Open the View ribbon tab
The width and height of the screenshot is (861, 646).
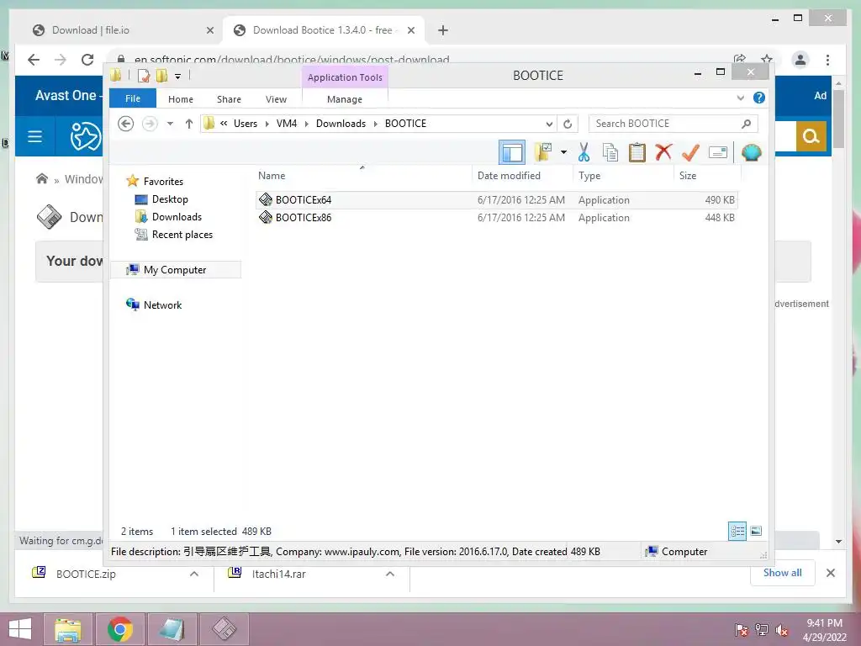click(276, 99)
